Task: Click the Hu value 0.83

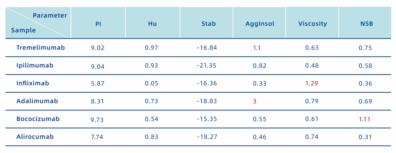Action: [x=151, y=137]
